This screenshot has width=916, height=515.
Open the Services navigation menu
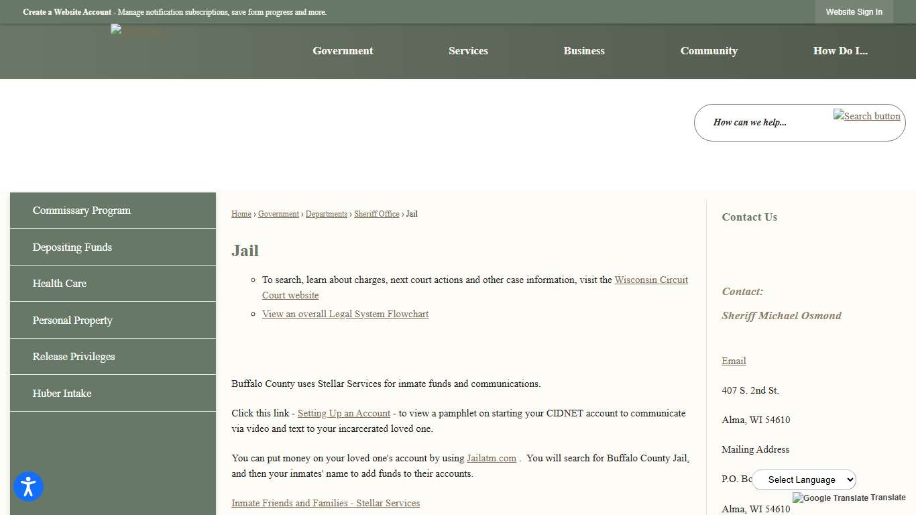(x=468, y=51)
